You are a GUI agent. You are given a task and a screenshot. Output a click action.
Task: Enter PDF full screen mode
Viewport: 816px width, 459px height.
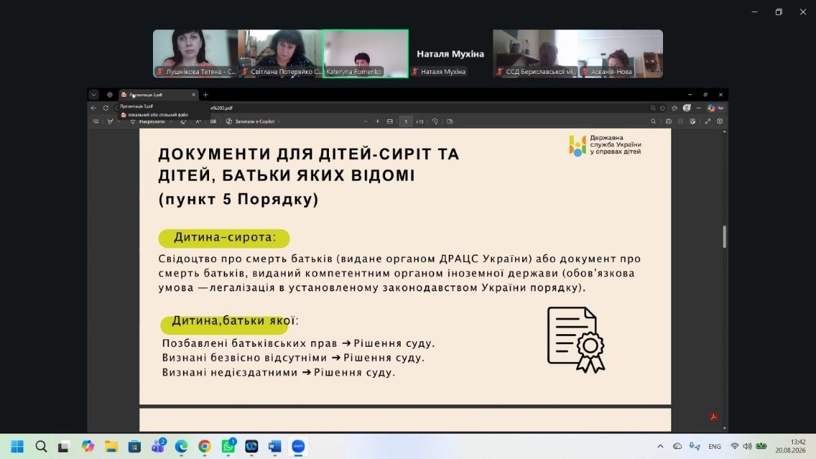[x=708, y=121]
